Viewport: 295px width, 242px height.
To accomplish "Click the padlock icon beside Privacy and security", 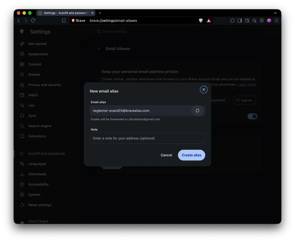I will coord(22,85).
